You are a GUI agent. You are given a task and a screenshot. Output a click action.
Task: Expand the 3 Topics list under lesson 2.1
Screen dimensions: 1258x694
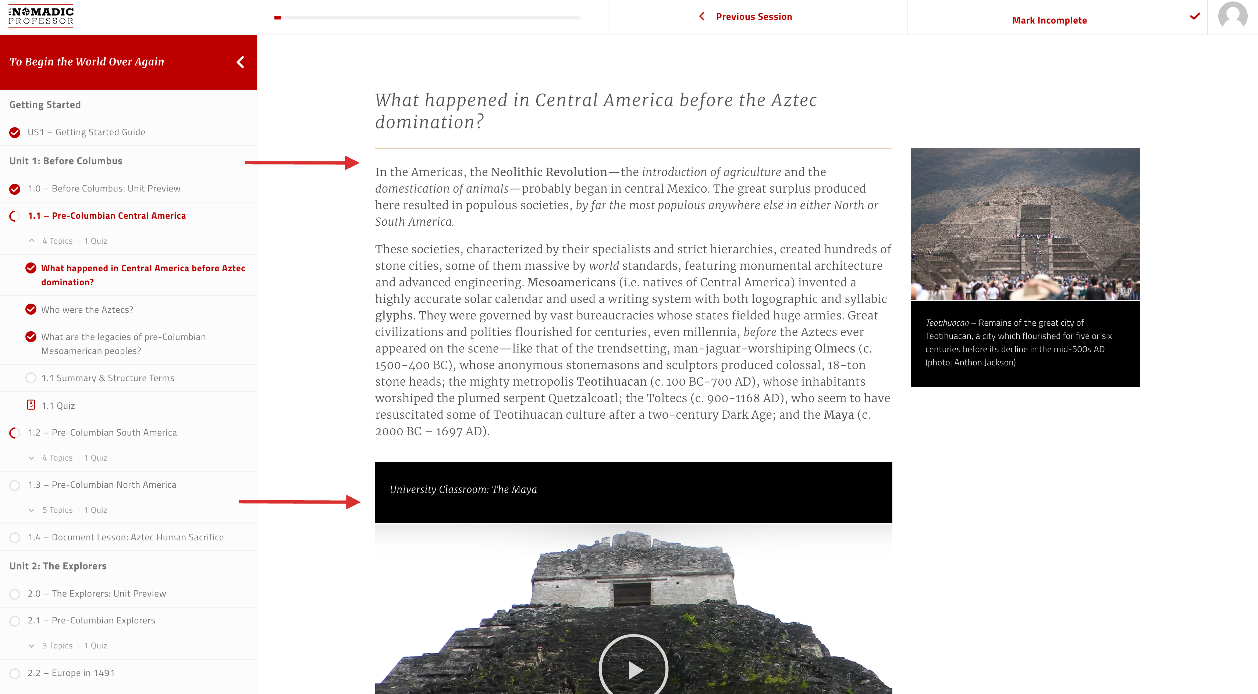tap(32, 646)
